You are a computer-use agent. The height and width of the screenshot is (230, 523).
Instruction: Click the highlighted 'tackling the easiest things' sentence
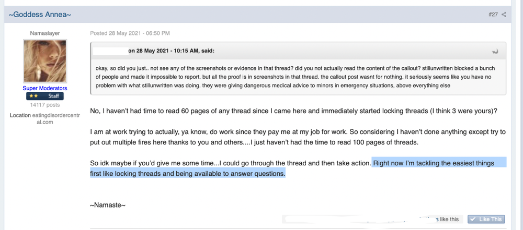tap(298, 167)
